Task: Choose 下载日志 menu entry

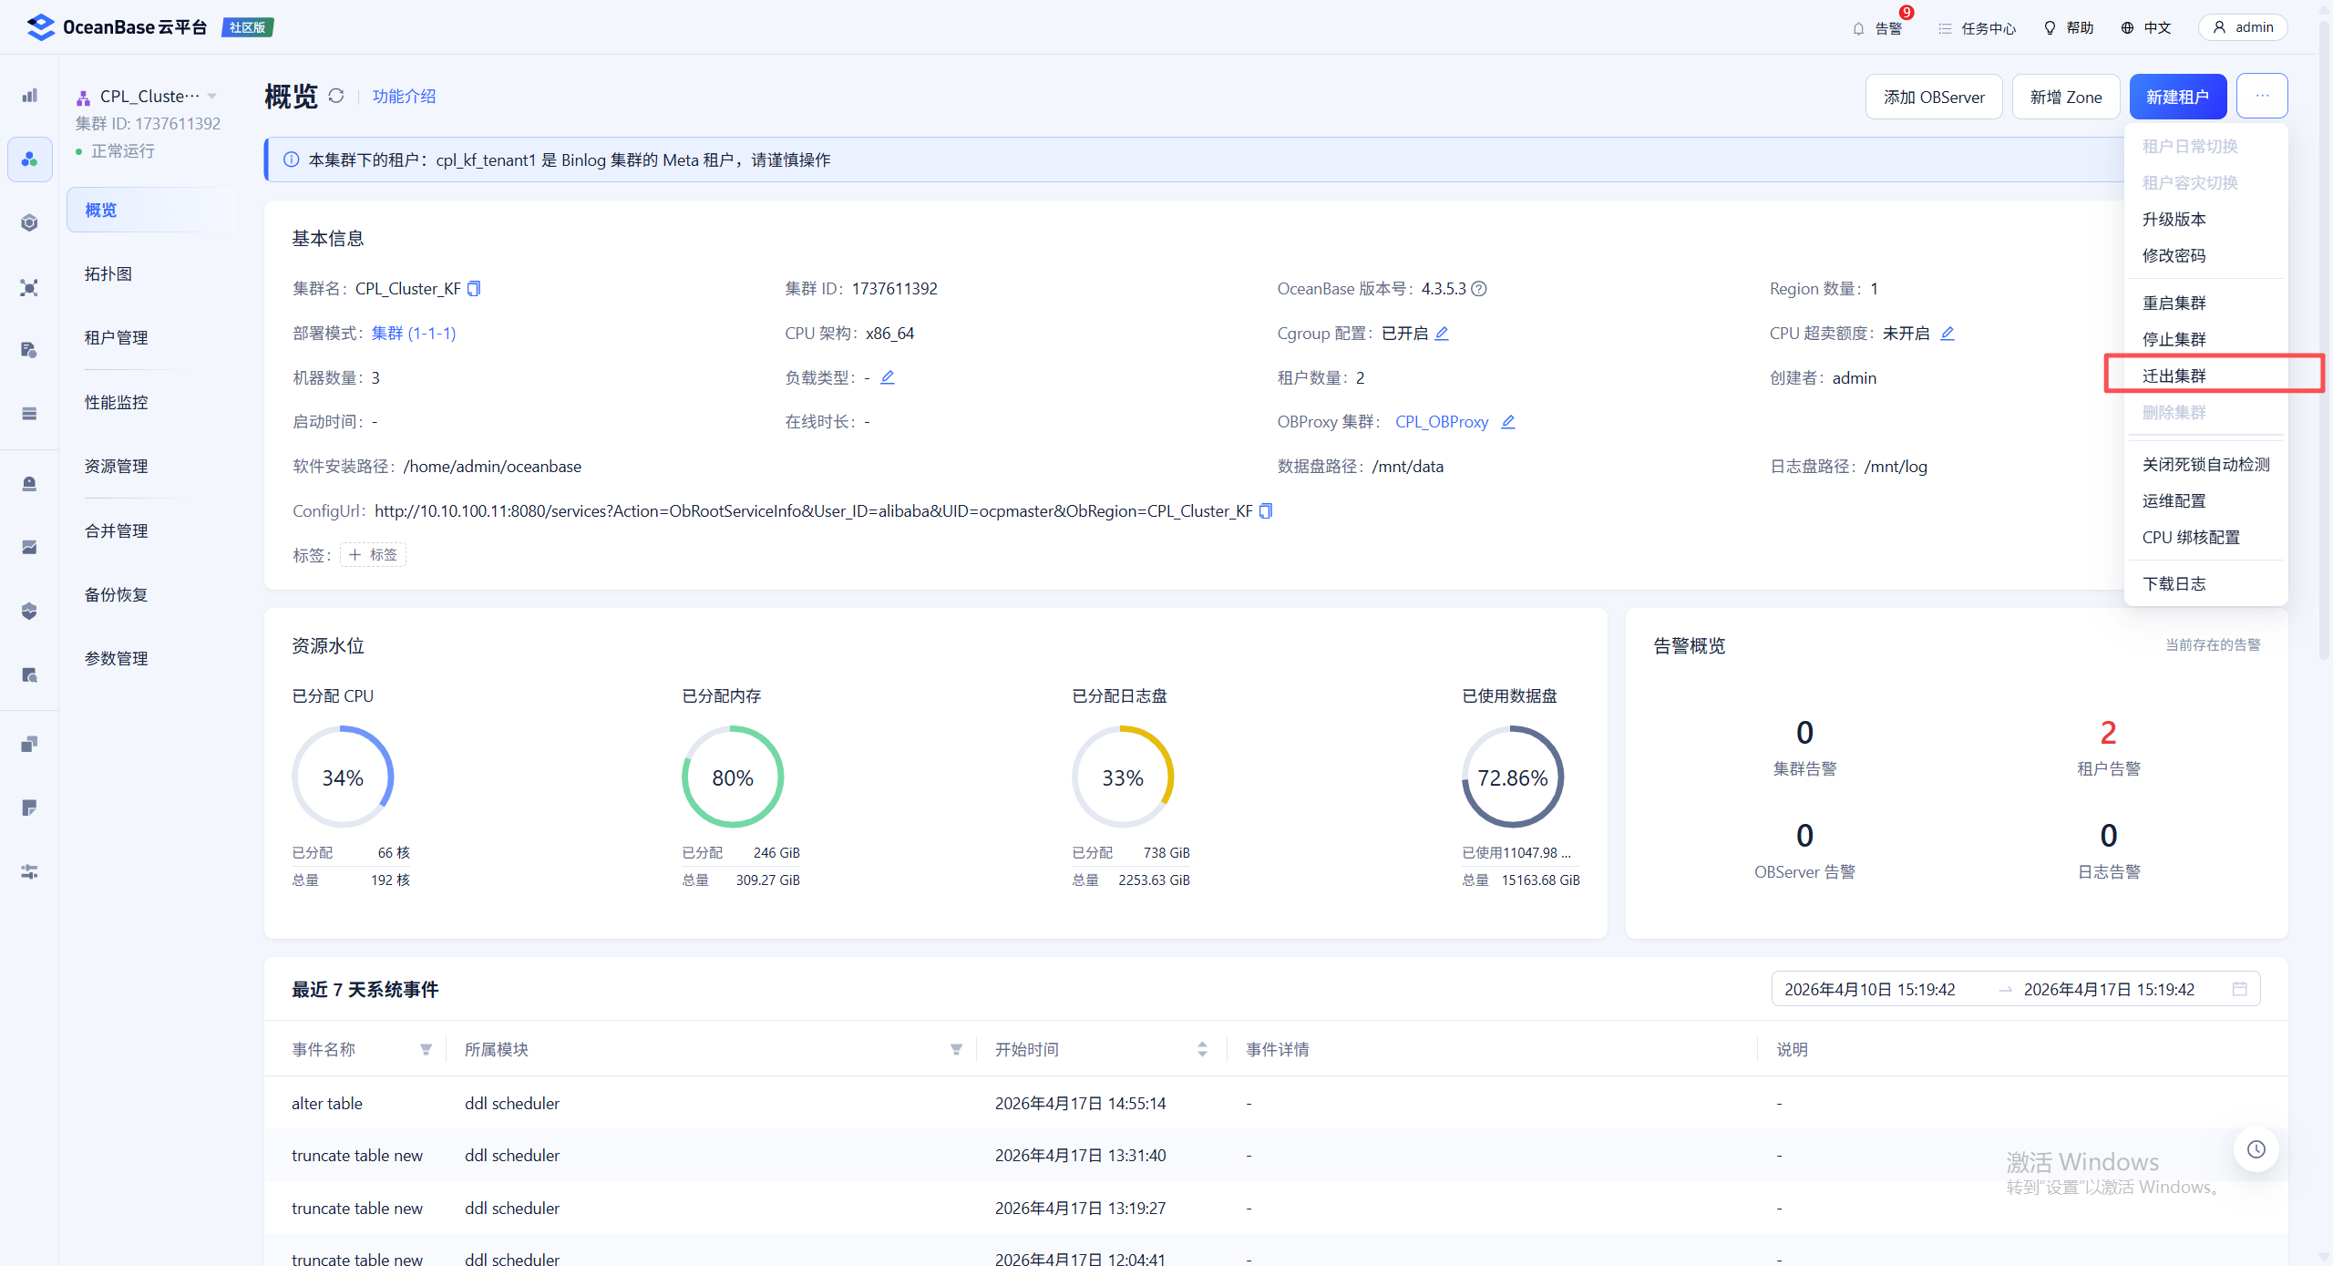Action: 2174,583
